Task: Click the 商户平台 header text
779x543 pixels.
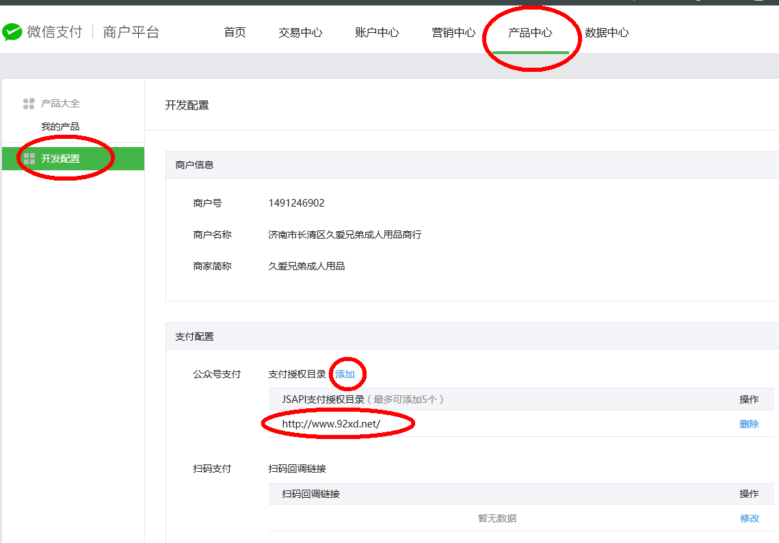Action: pyautogui.click(x=131, y=31)
